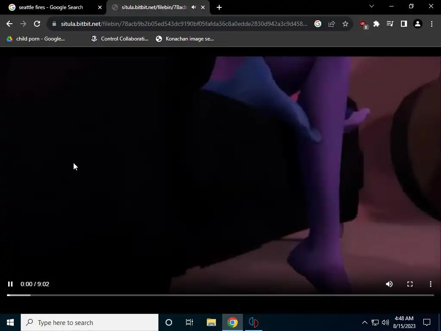
Task: Pause the video playback
Action: tap(10, 284)
